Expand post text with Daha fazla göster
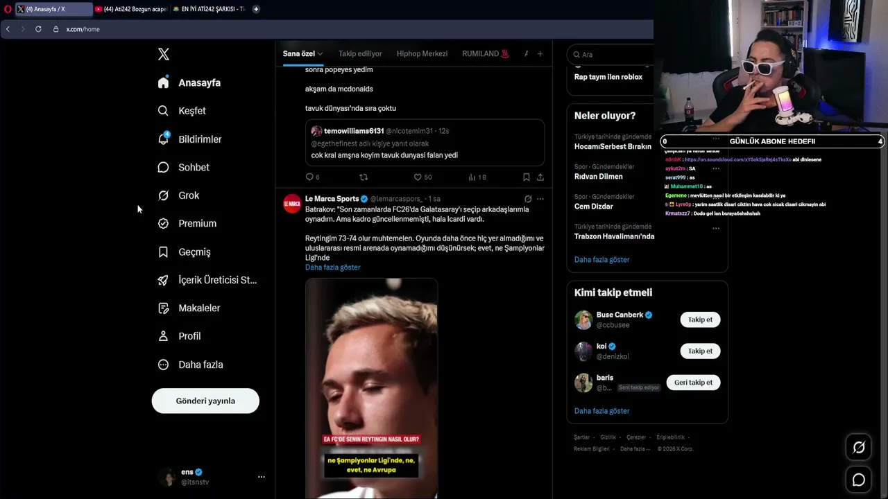 pos(332,268)
